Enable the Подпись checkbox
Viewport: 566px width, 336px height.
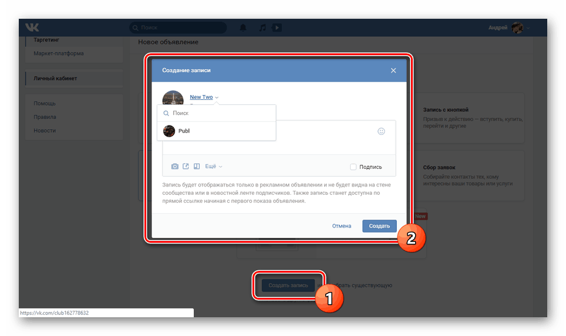353,167
